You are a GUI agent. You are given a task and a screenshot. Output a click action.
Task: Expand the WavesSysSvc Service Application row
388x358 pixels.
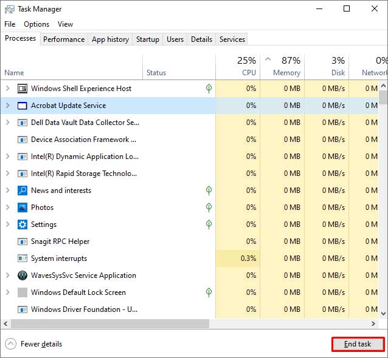(8, 275)
